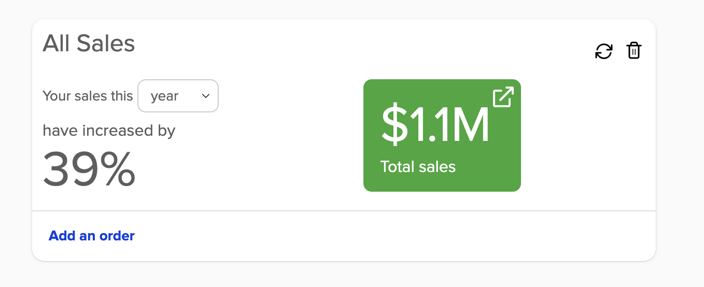Click the Add an order link
Screen dimensions: 704x287
[91, 236]
